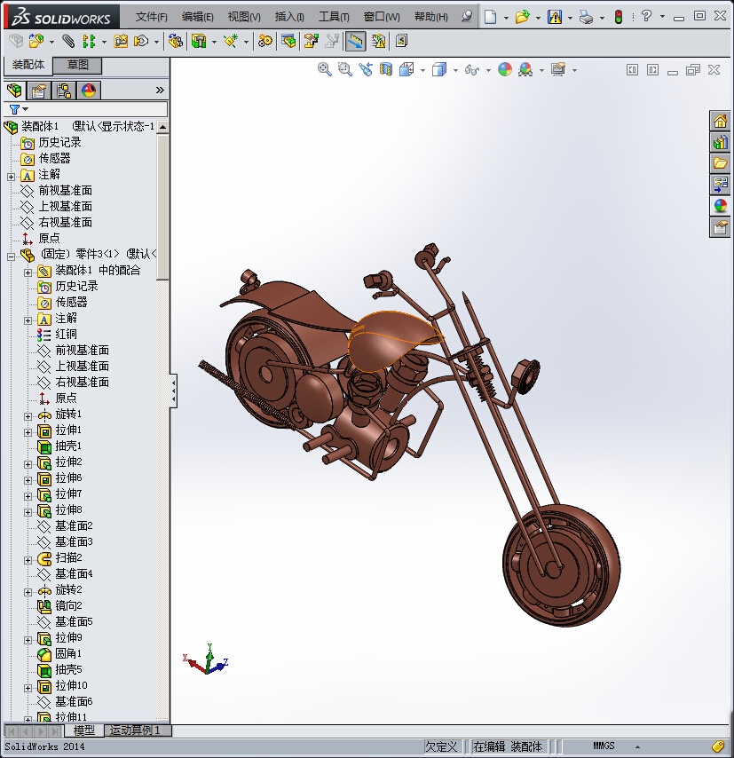Click the Display Style cube icon

coord(439,69)
